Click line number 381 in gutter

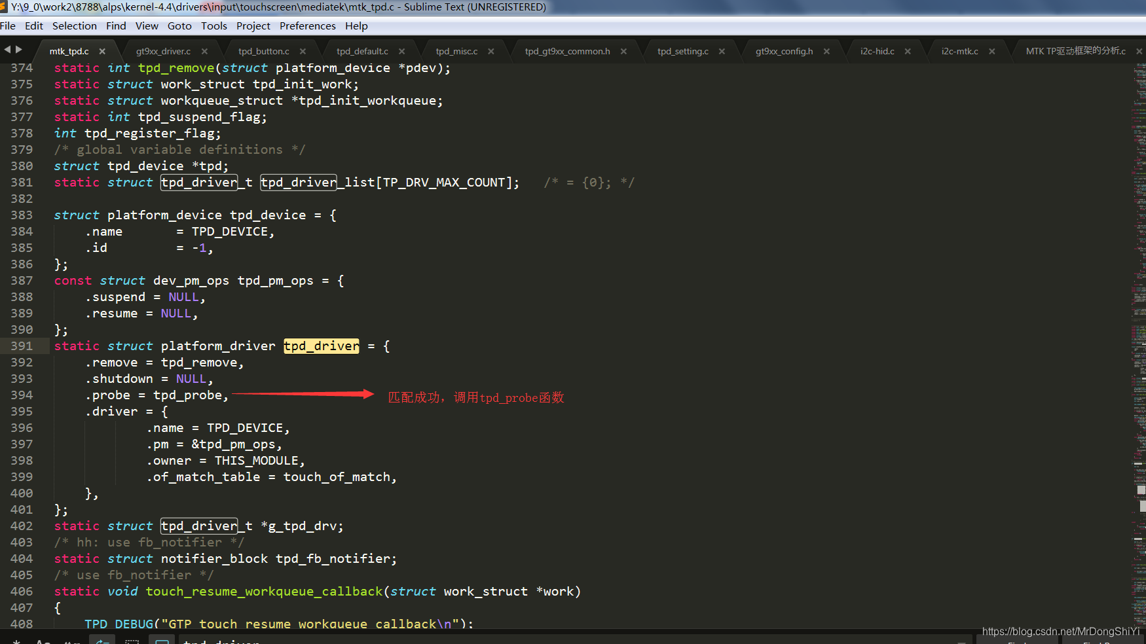[22, 182]
